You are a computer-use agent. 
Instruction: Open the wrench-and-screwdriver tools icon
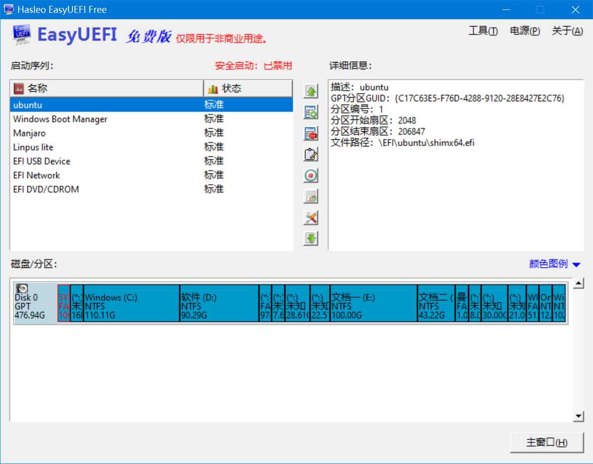pos(311,217)
